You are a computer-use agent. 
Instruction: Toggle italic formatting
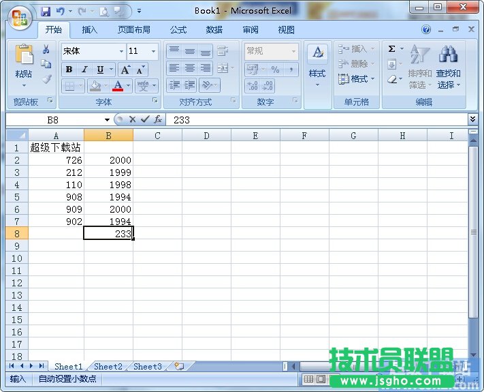[84, 70]
